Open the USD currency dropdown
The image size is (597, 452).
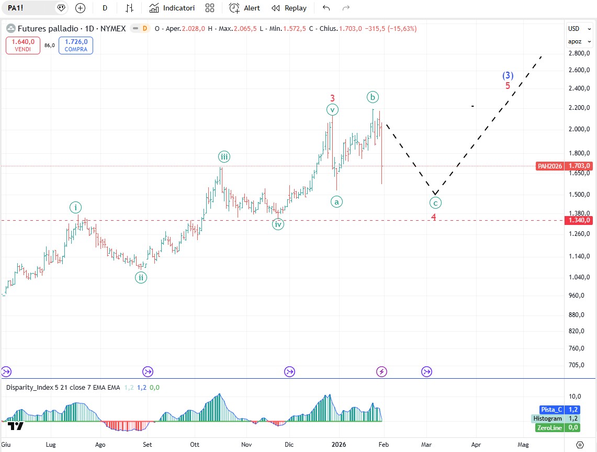click(574, 28)
